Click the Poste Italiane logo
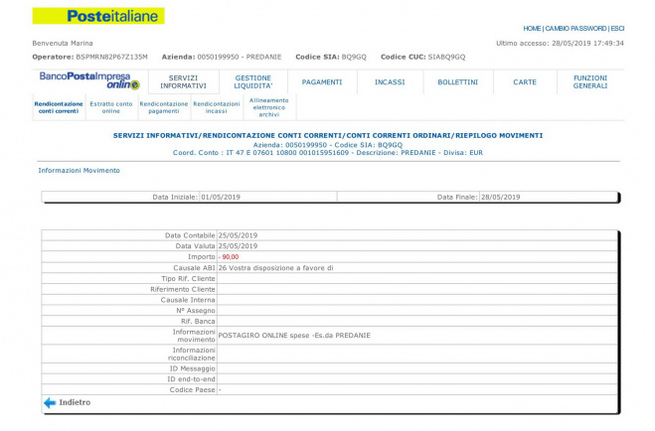Viewport: 655px width, 431px height. pyautogui.click(x=98, y=16)
